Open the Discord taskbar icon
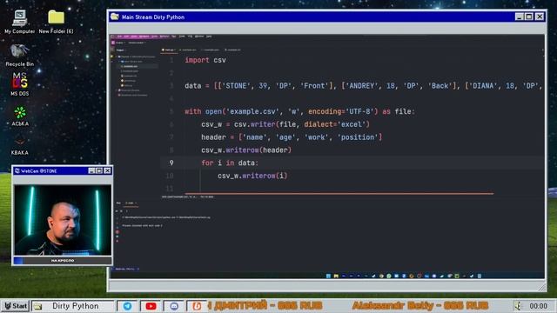 174,306
